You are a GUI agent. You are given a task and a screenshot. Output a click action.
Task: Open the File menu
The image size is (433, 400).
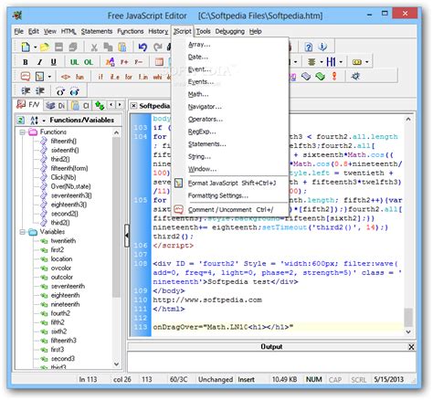18,31
